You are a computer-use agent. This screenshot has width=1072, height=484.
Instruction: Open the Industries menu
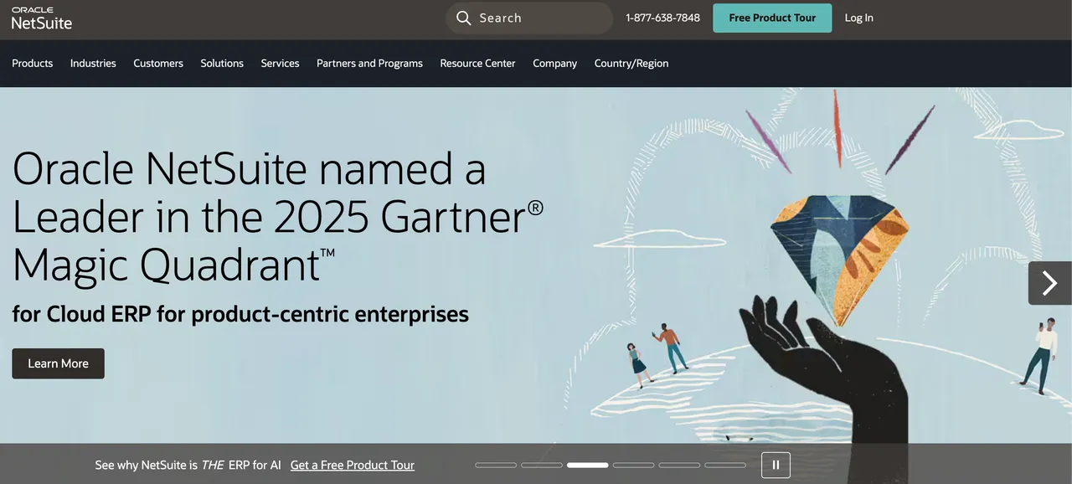coord(93,63)
